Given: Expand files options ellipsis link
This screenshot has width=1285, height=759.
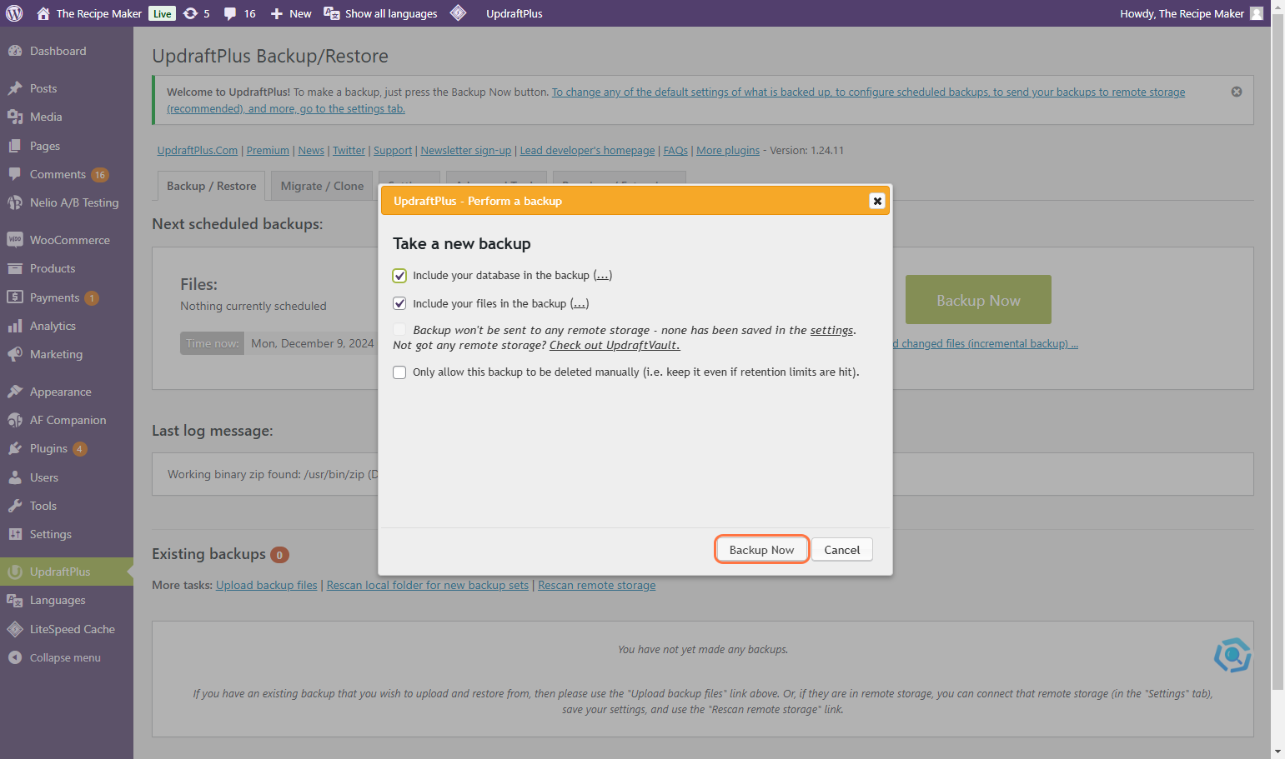Looking at the screenshot, I should (580, 304).
